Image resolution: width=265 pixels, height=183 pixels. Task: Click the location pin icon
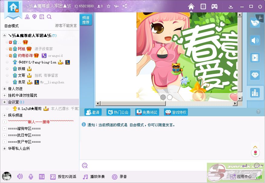click(x=34, y=17)
